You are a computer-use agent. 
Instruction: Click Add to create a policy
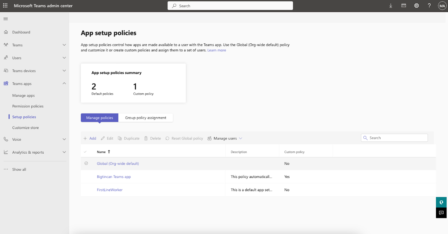click(90, 138)
